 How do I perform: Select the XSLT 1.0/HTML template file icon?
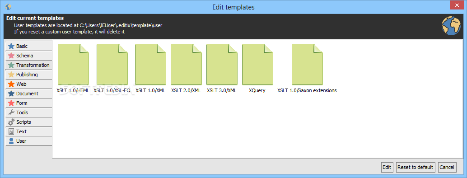click(x=73, y=65)
